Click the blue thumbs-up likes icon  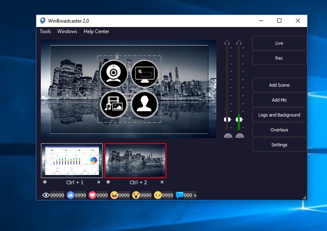tap(71, 195)
